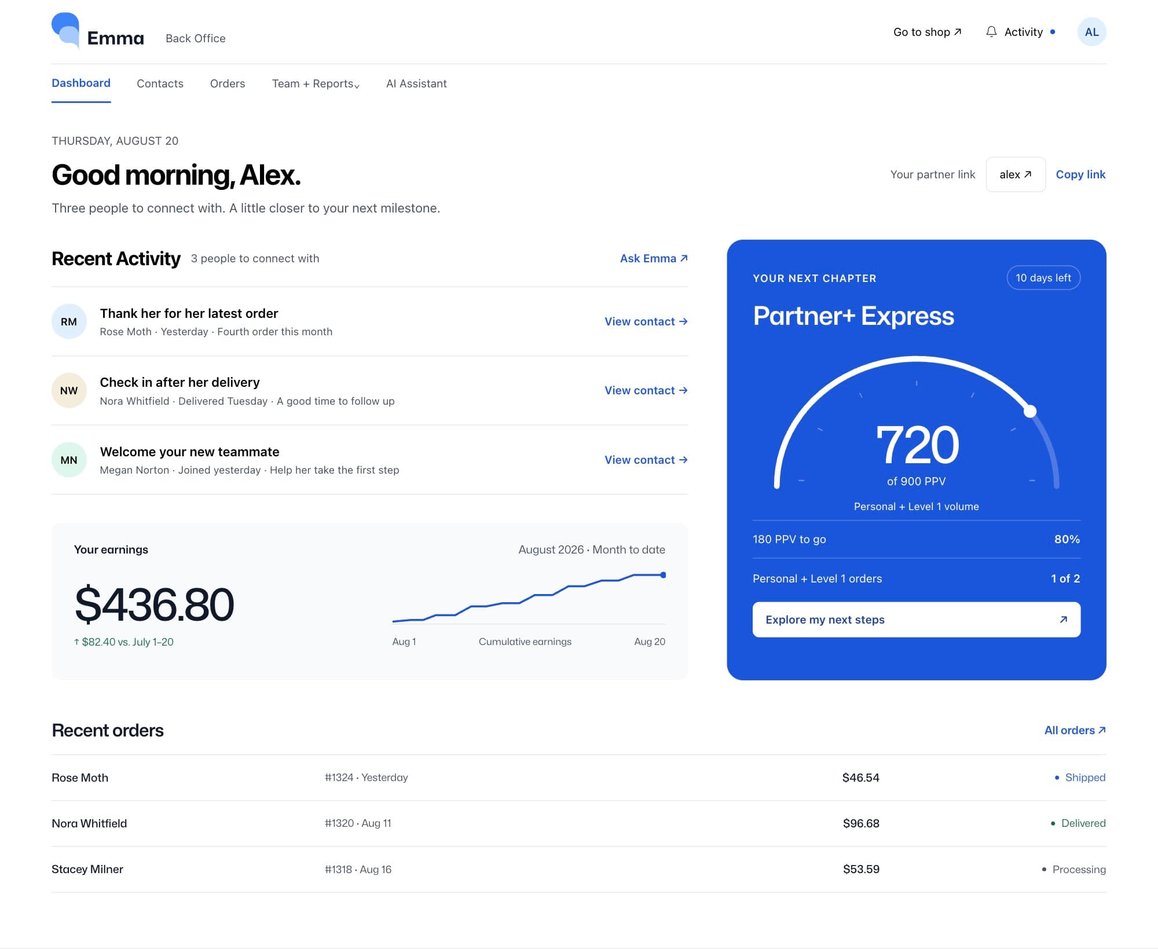Screen dimensions: 1158x949
Task: Click the MN avatar for Megan Norton
Action: (69, 460)
